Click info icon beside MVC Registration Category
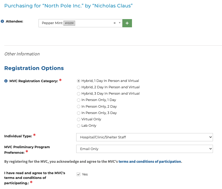This screenshot has width=222, height=189. [6, 81]
